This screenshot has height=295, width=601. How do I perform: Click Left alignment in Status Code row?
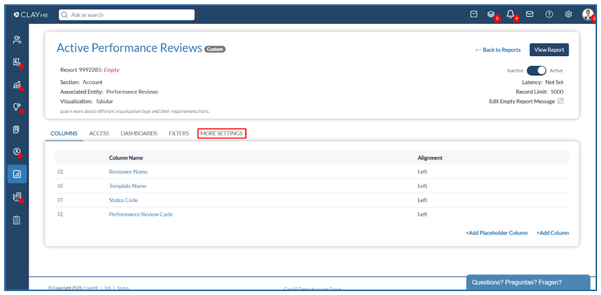pyautogui.click(x=422, y=200)
